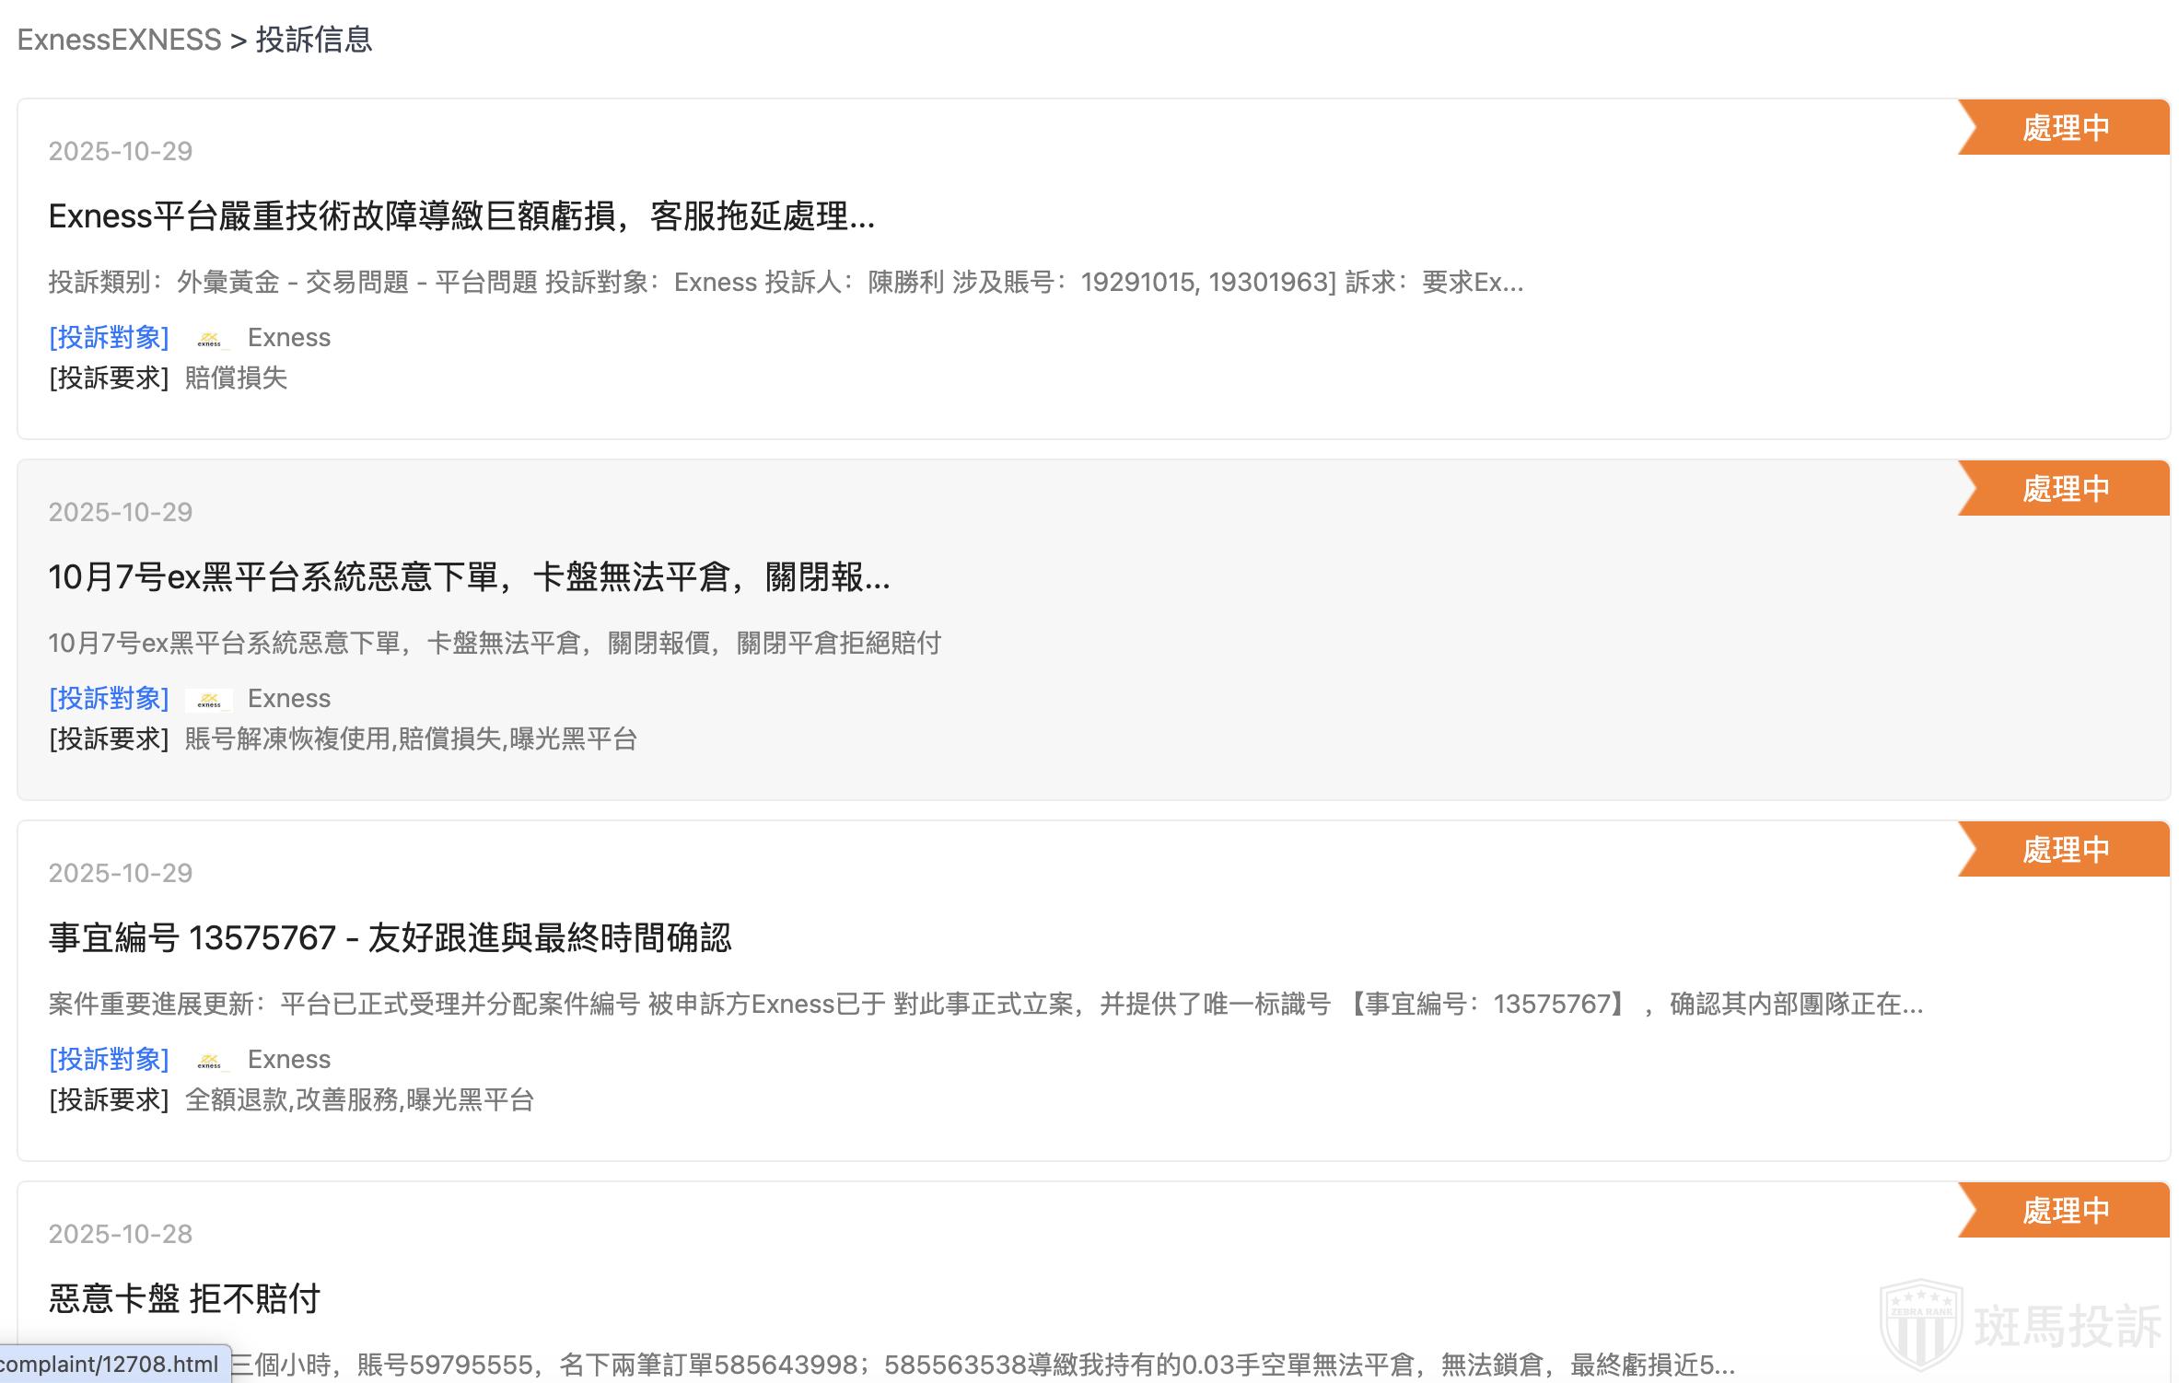
Task: Click [投訴對象] label in third complaint
Action: click(109, 1059)
